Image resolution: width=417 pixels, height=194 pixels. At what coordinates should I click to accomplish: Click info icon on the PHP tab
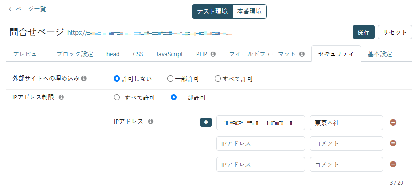213,54
